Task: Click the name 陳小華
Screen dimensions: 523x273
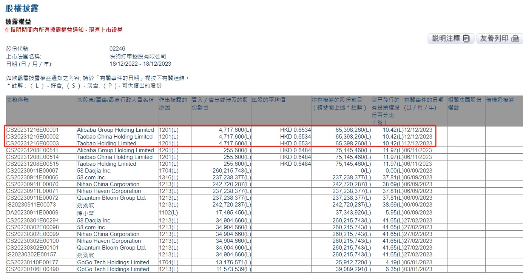Action: click(85, 213)
